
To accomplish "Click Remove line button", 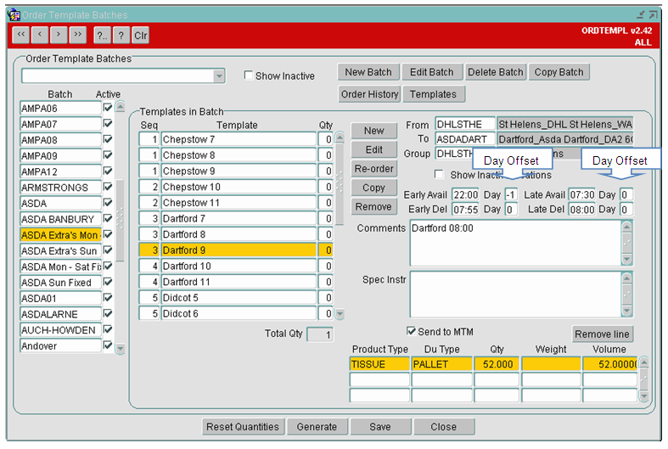I will [x=602, y=334].
